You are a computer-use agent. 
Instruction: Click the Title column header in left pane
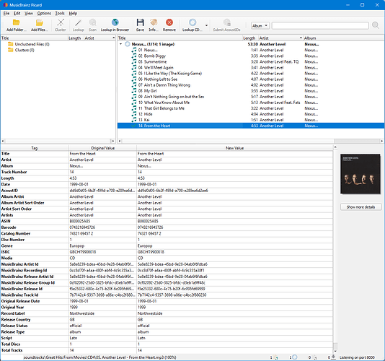(x=34, y=38)
